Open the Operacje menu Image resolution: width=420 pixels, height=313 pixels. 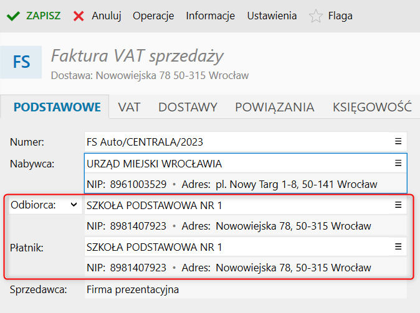tap(153, 16)
